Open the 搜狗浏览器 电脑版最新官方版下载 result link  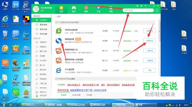82,90
